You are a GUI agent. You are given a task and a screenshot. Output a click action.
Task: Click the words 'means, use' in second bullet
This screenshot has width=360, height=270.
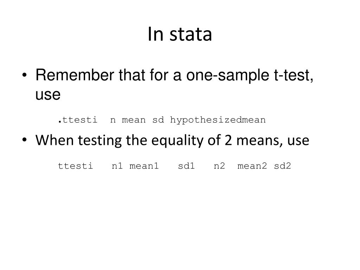(x=273, y=141)
